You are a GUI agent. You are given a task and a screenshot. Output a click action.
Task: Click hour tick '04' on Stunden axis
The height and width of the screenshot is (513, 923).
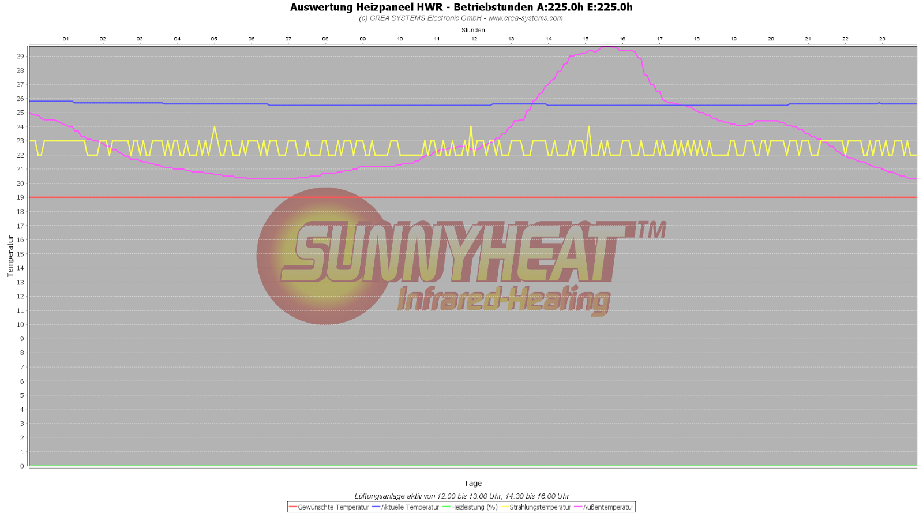(177, 39)
